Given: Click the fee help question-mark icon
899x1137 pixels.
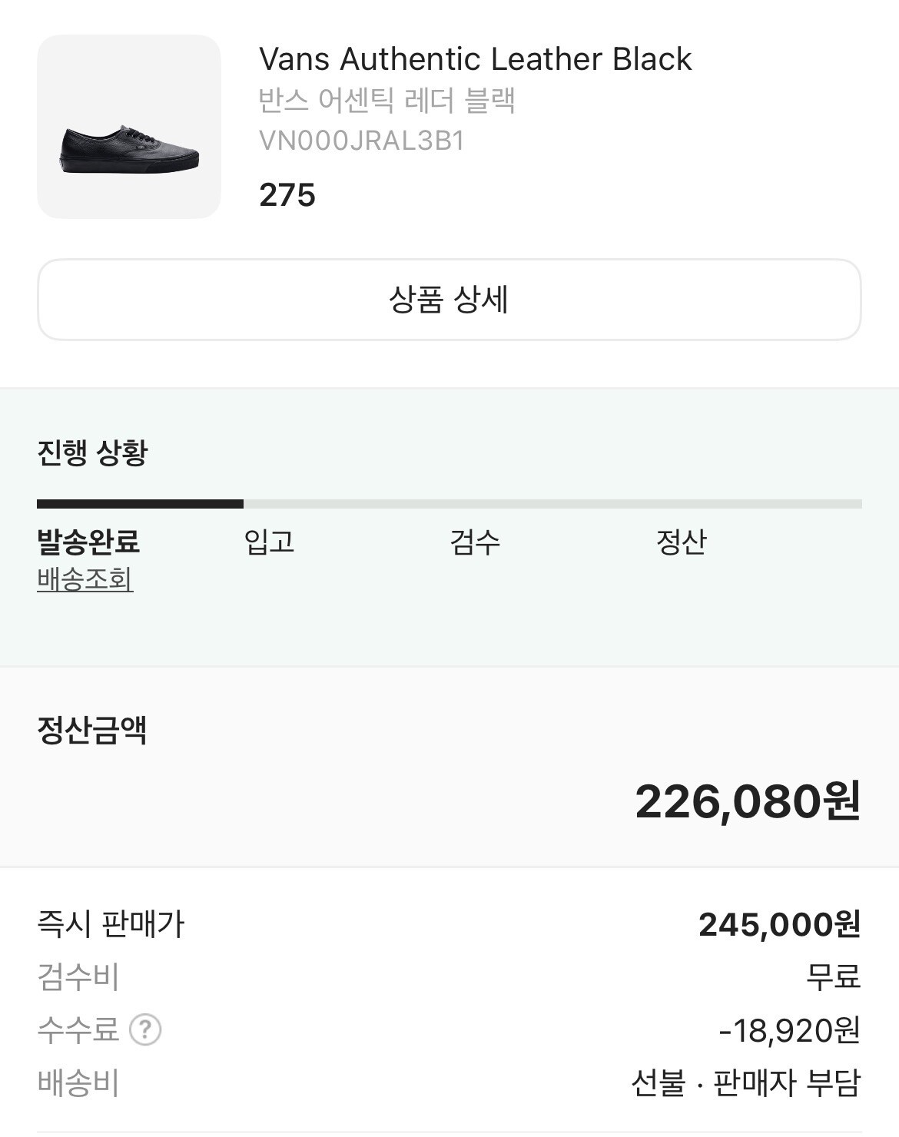Looking at the screenshot, I should [145, 1030].
